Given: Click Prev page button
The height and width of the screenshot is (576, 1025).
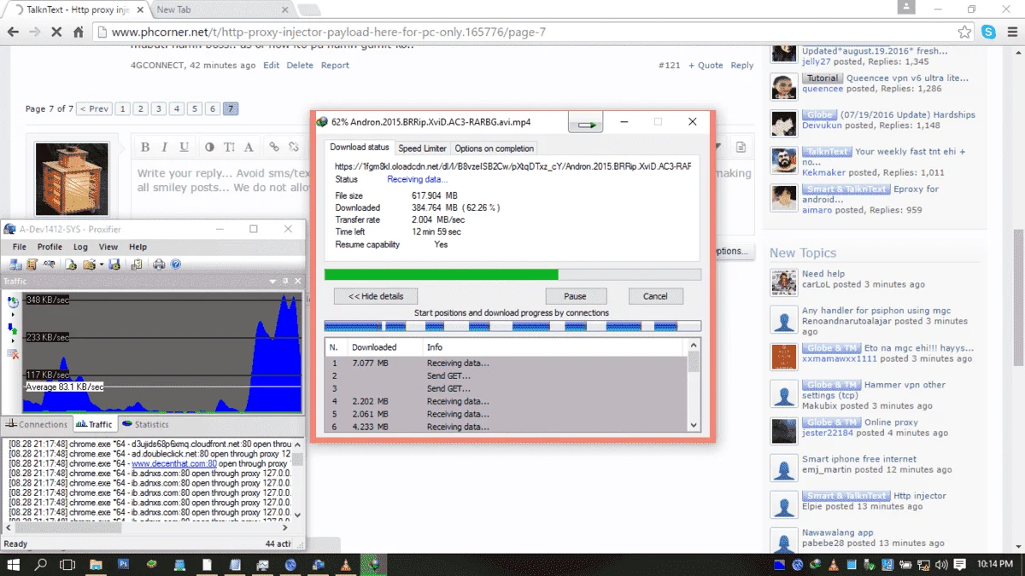Looking at the screenshot, I should (x=94, y=108).
